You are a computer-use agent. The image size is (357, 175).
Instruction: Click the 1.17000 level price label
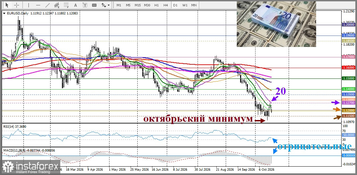[349, 57]
